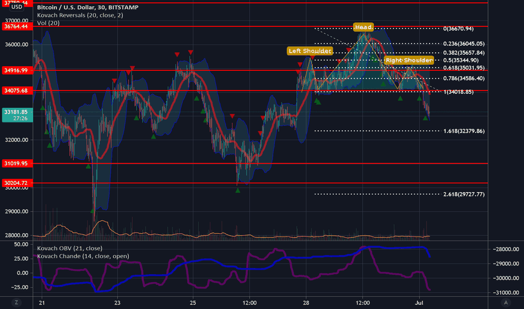The height and width of the screenshot is (309, 524).
Task: Click the current price 33181.85 label
Action: tap(17, 115)
